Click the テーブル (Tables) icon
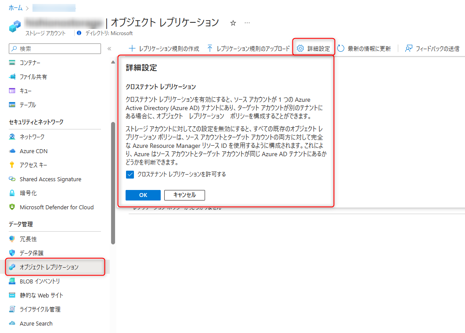Image resolution: width=465 pixels, height=333 pixels. 12,104
